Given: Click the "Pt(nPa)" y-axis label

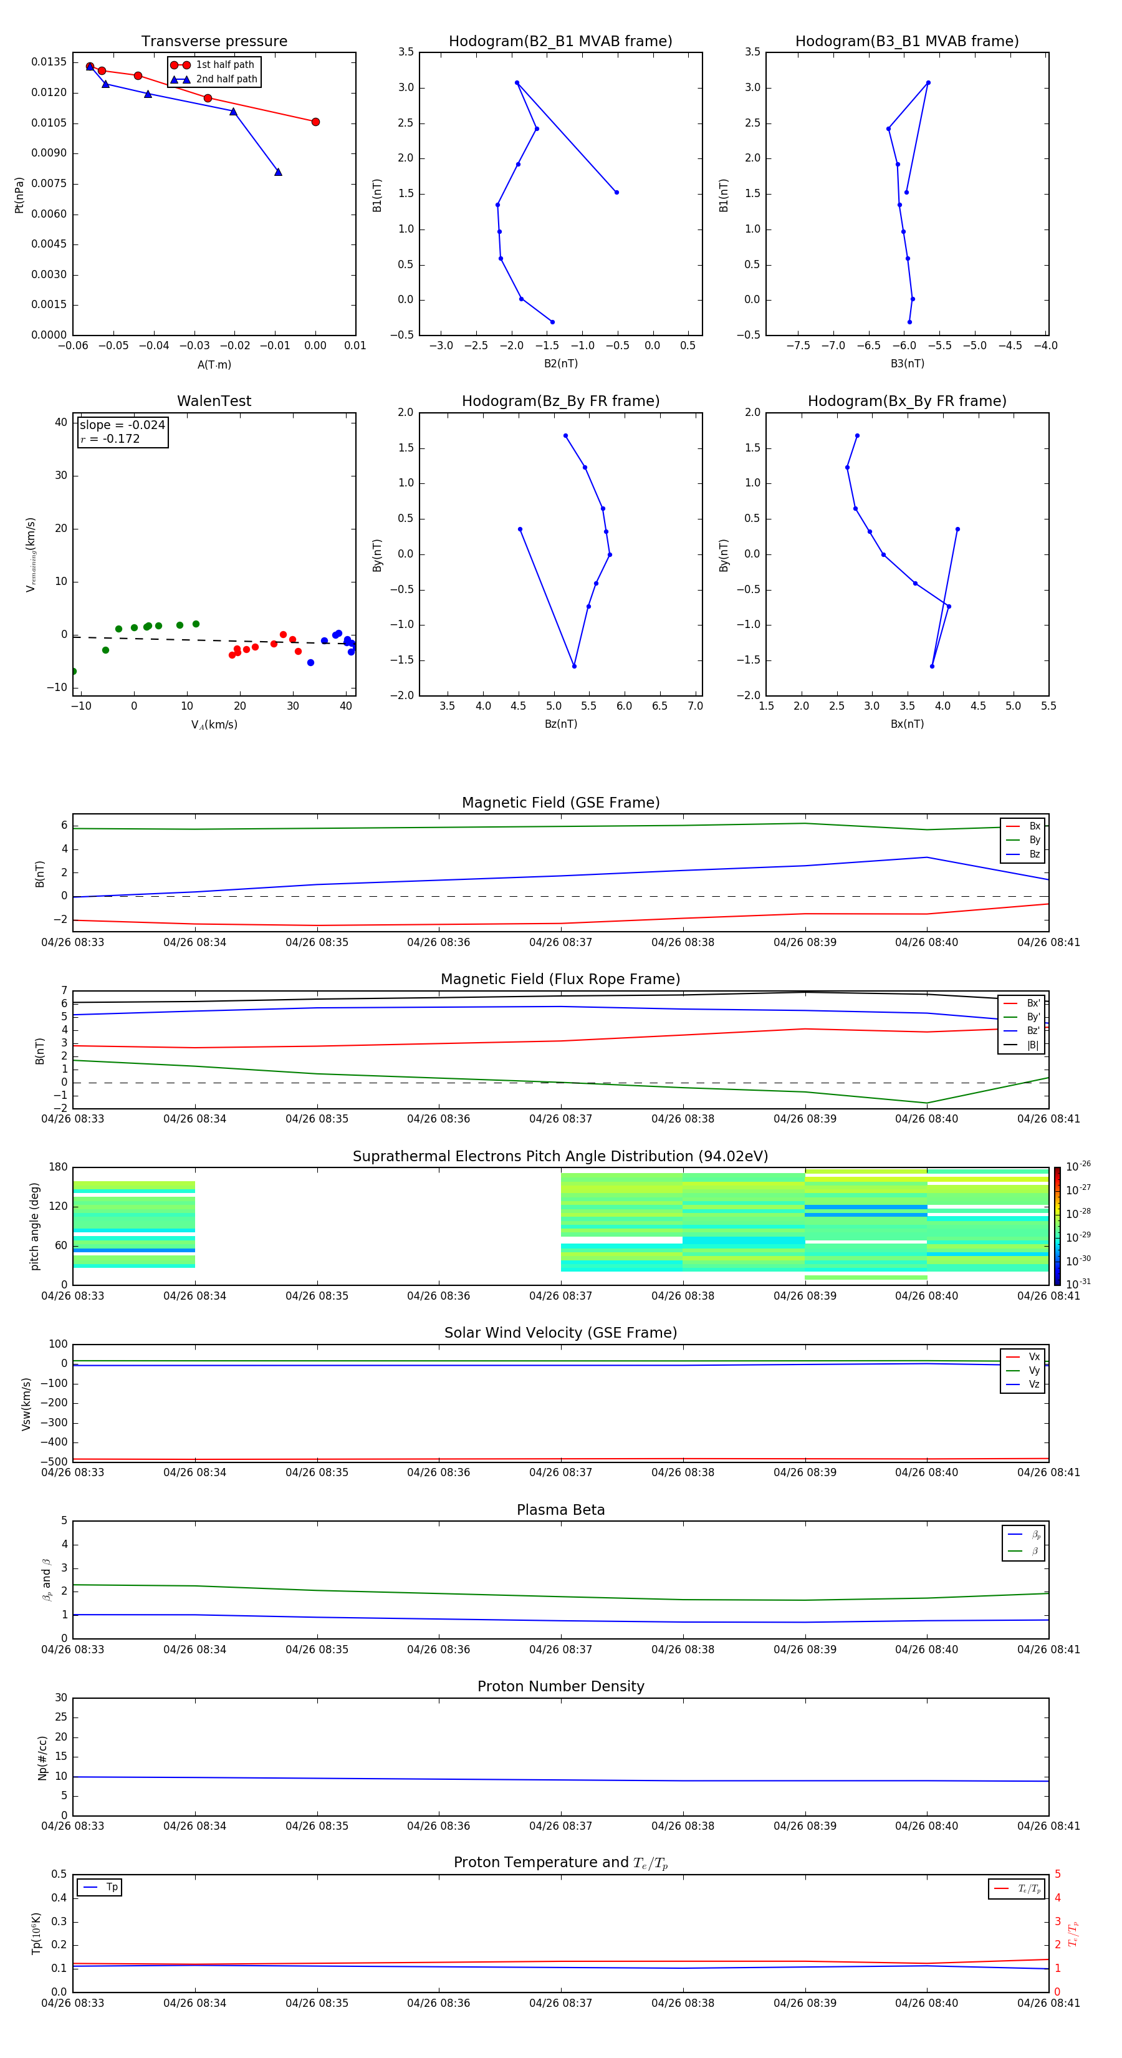Looking at the screenshot, I should pyautogui.click(x=19, y=195).
